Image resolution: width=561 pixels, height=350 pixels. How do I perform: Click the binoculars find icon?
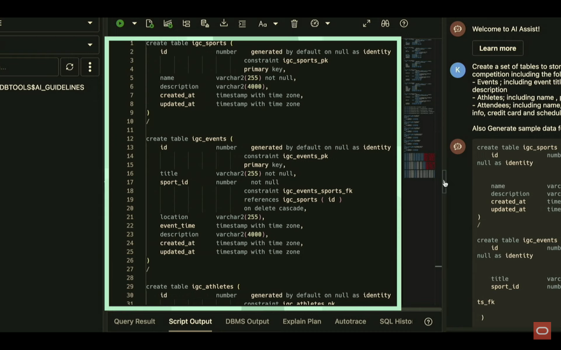pyautogui.click(x=385, y=23)
